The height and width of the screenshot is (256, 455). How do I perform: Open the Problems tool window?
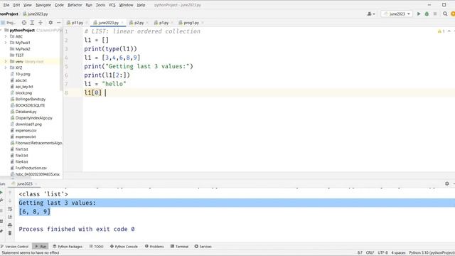click(x=154, y=247)
